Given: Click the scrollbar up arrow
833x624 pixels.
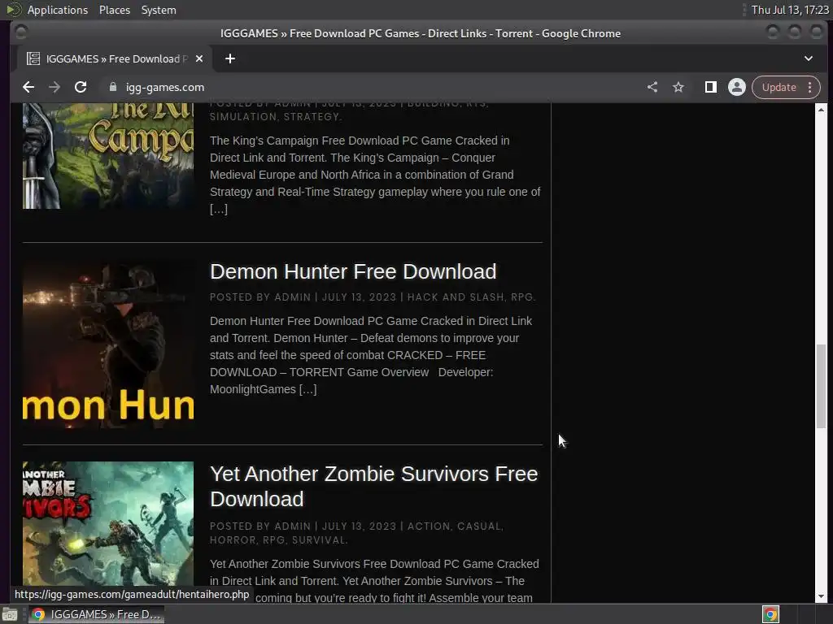Looking at the screenshot, I should [x=821, y=110].
